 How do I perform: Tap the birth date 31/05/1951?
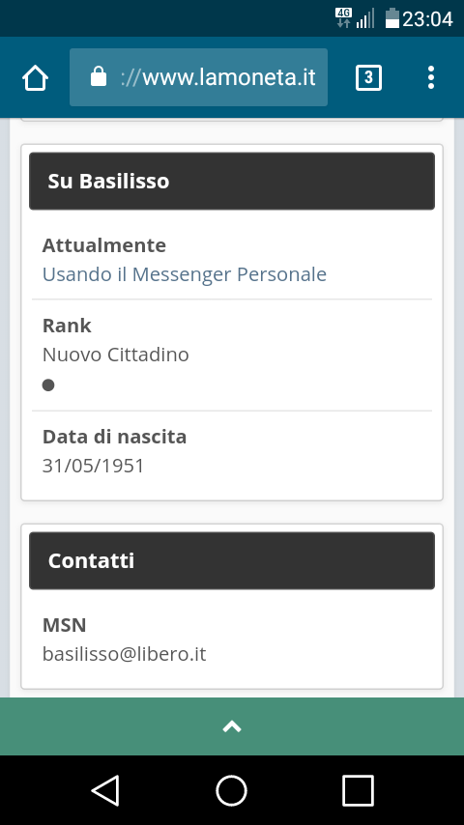93,466
